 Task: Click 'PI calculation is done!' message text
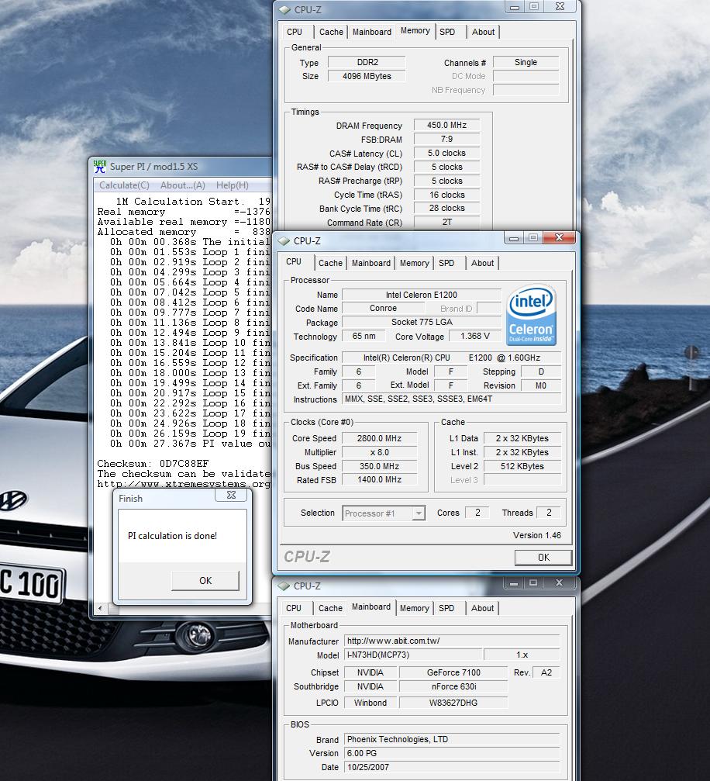(172, 536)
